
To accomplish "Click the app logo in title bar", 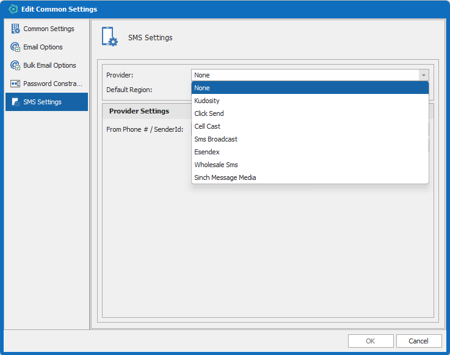I will click(13, 9).
